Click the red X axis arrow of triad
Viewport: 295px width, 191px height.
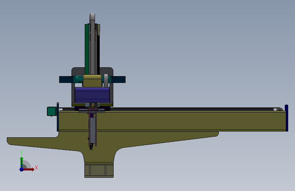(29, 169)
